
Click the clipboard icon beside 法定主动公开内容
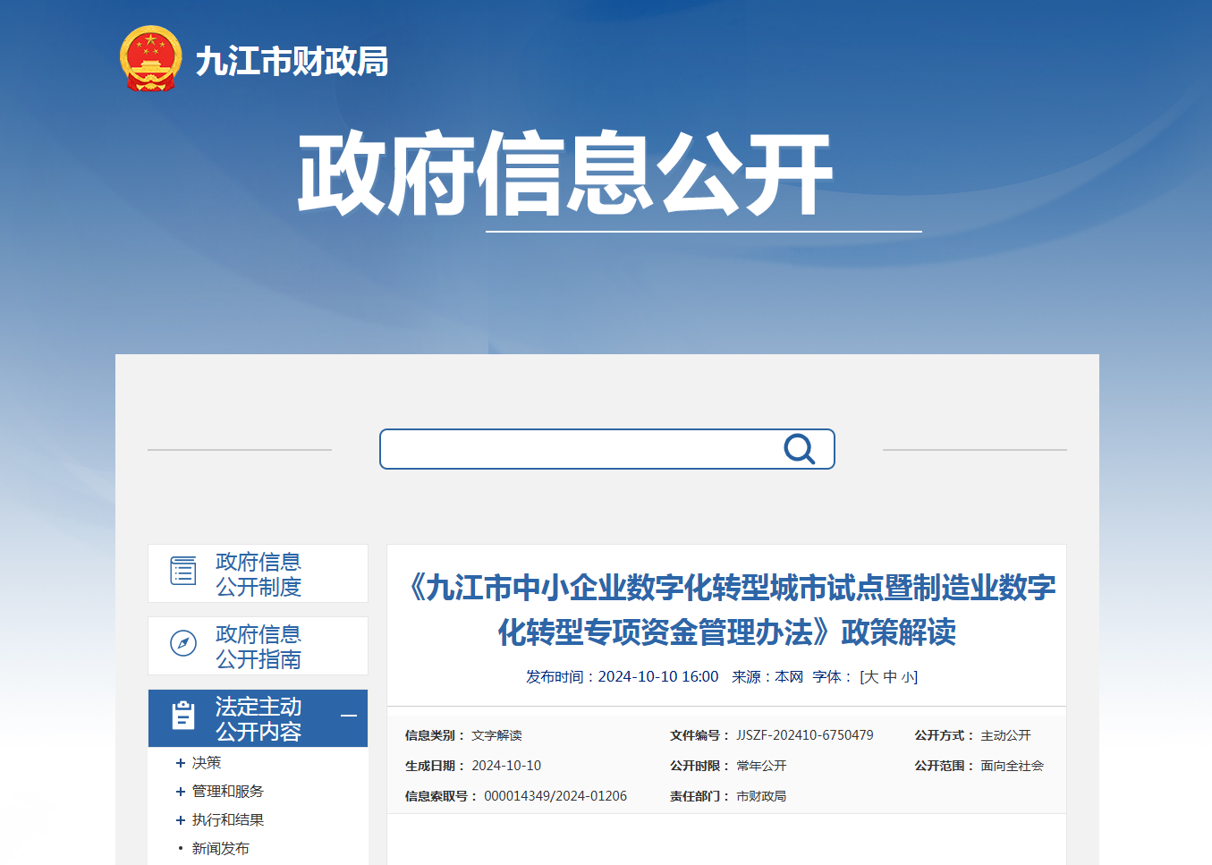click(x=183, y=716)
